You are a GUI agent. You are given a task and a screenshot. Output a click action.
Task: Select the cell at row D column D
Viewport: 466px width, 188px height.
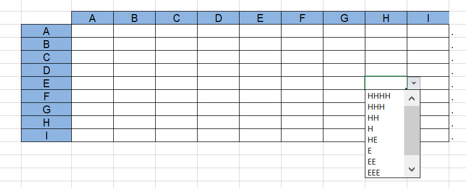[218, 70]
